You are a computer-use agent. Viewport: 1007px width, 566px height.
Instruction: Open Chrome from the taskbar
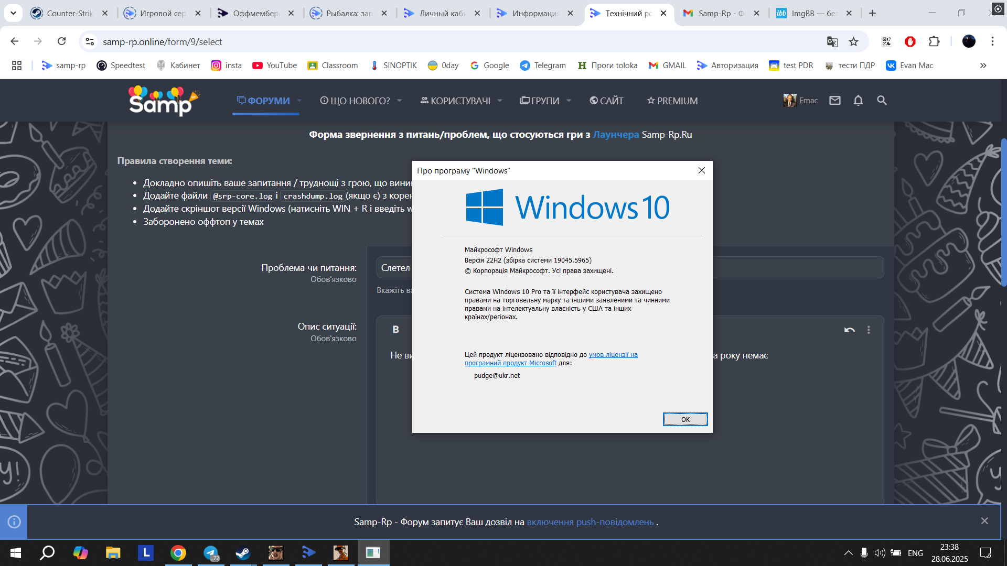point(178,553)
